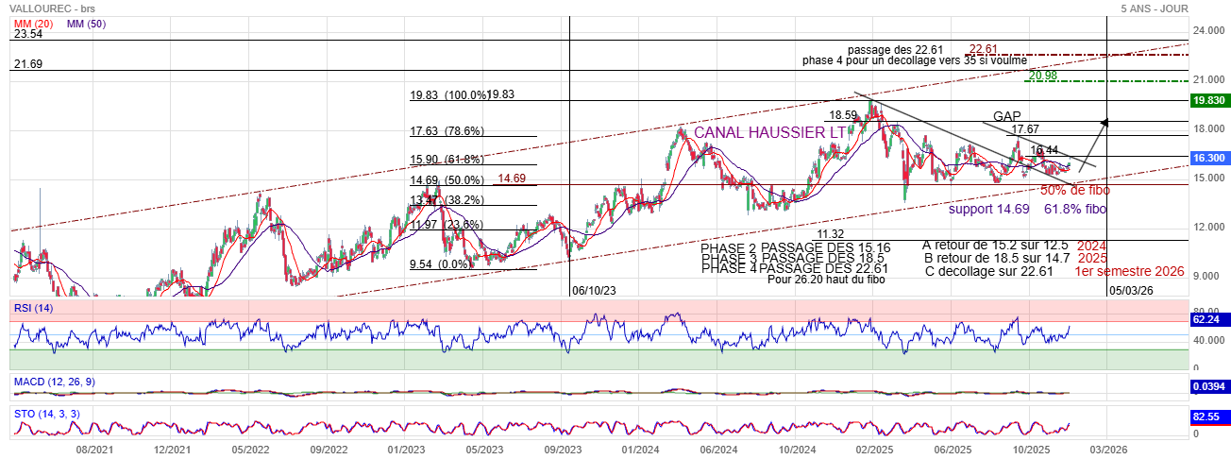This screenshot has height=459, width=1231.
Task: Click the STO (14, 3, 3) indicator label
Action: click(46, 413)
